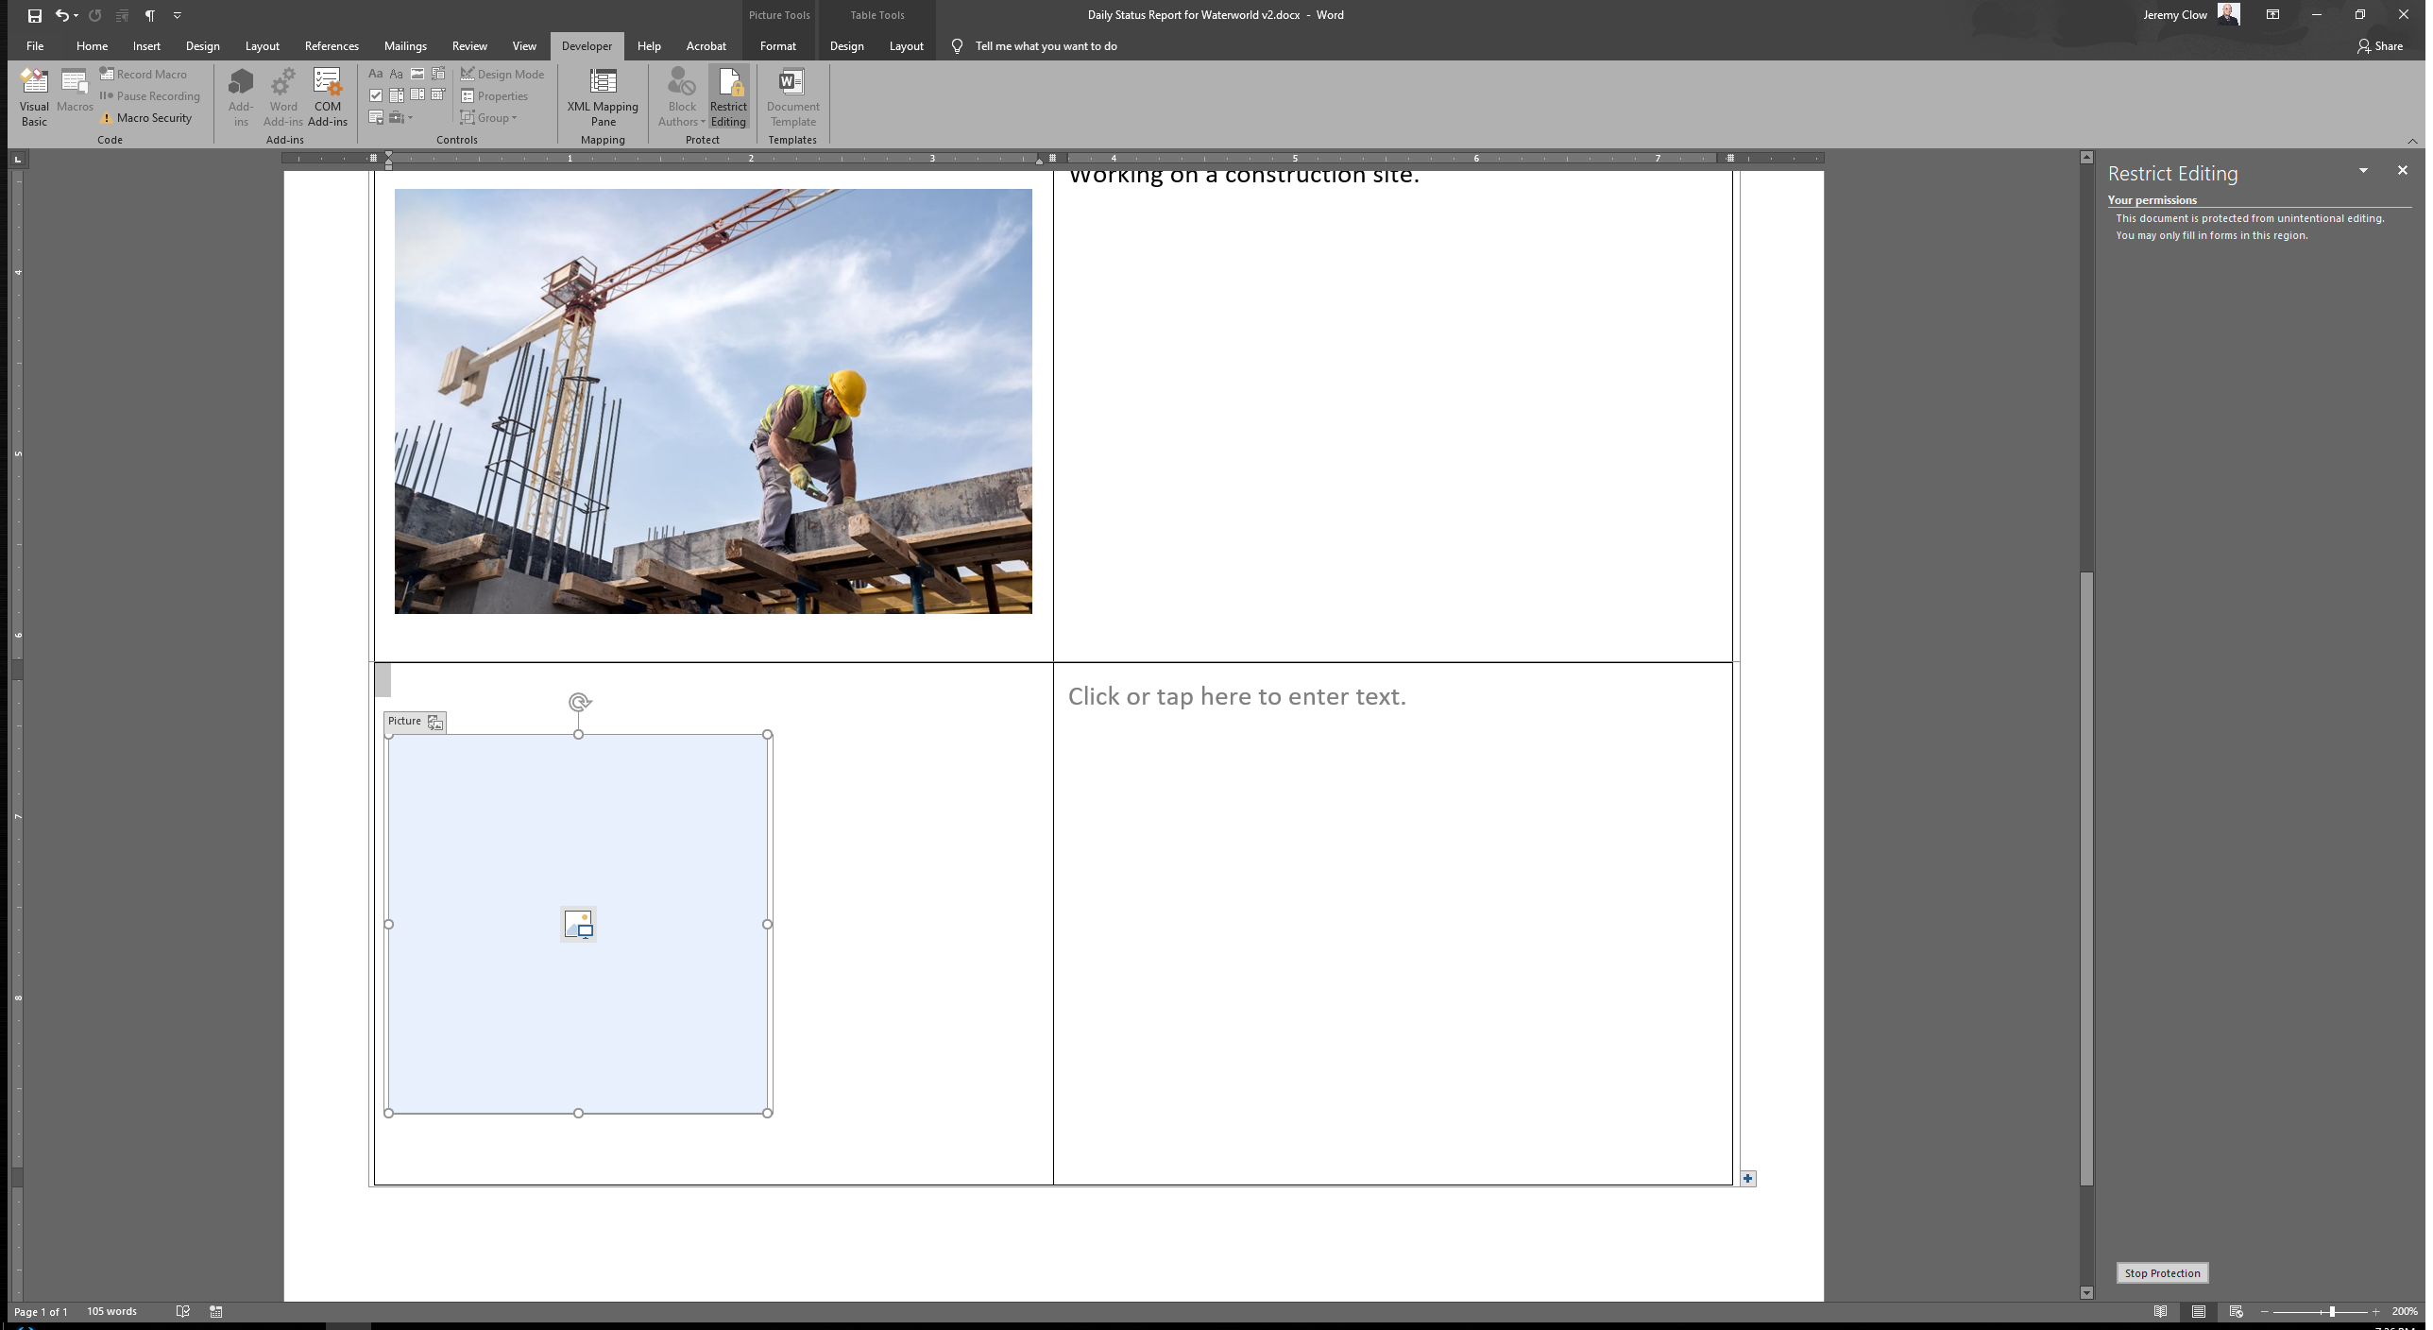Click zoom level 200% in status bar

[x=2404, y=1311]
